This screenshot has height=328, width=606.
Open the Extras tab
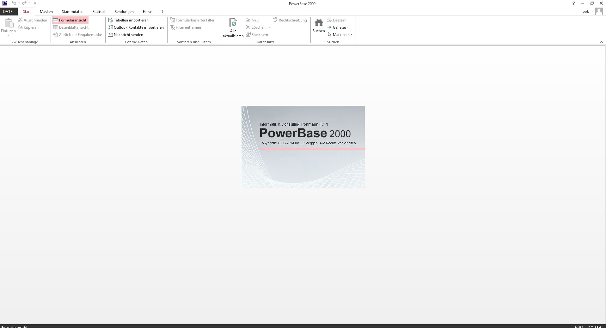(148, 12)
